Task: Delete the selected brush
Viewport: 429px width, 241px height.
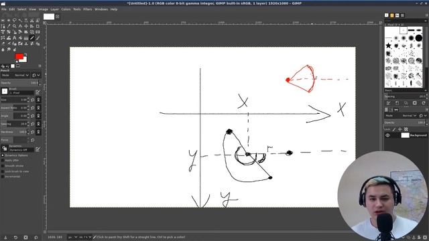Action: point(415,103)
